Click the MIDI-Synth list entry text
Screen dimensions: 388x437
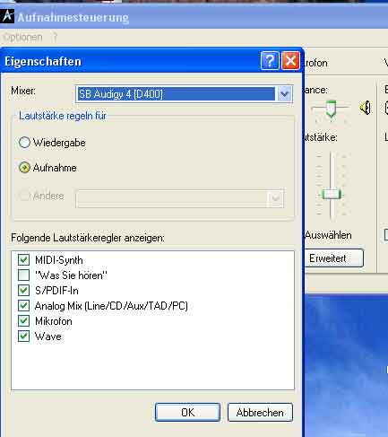(59, 260)
